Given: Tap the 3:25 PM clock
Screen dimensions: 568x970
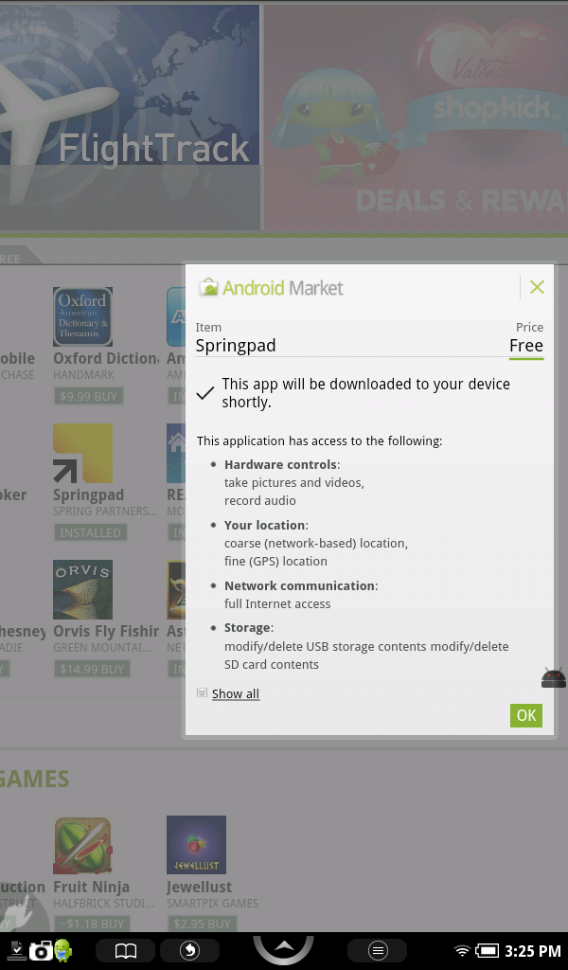Looking at the screenshot, I should [x=533, y=951].
